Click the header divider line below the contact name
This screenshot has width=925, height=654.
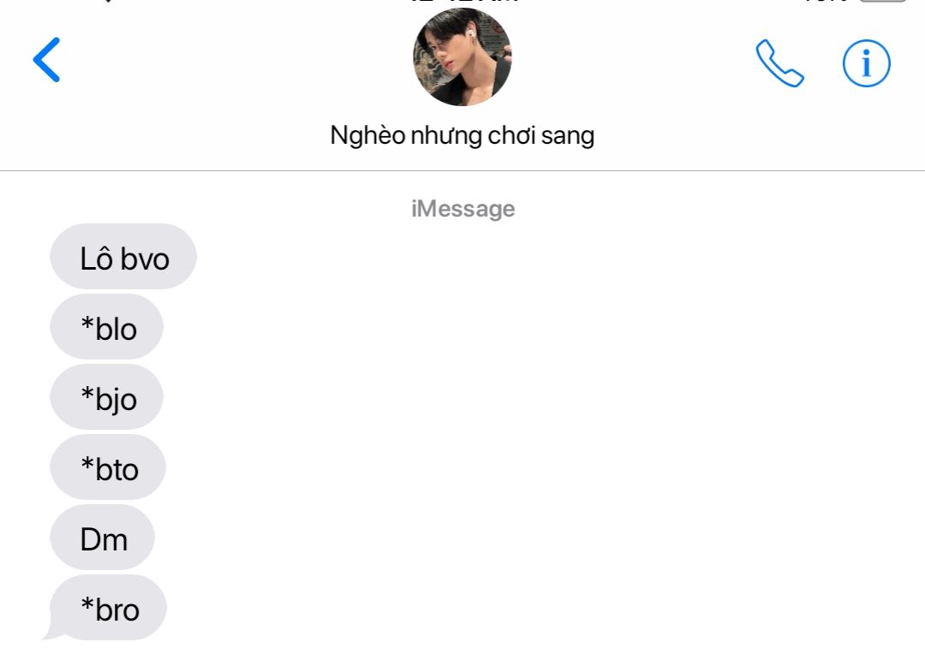462,171
